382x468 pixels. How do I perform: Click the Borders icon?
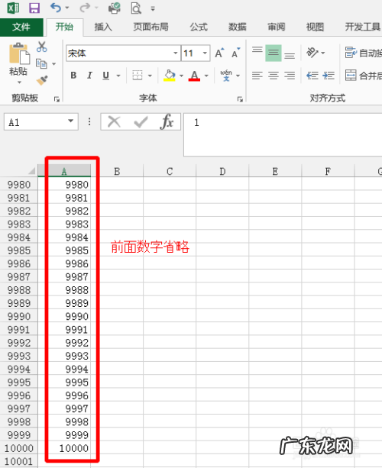138,76
